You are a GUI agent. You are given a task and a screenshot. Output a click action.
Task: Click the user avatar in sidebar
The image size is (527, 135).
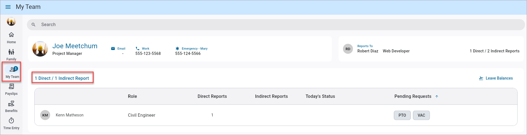coord(11,21)
